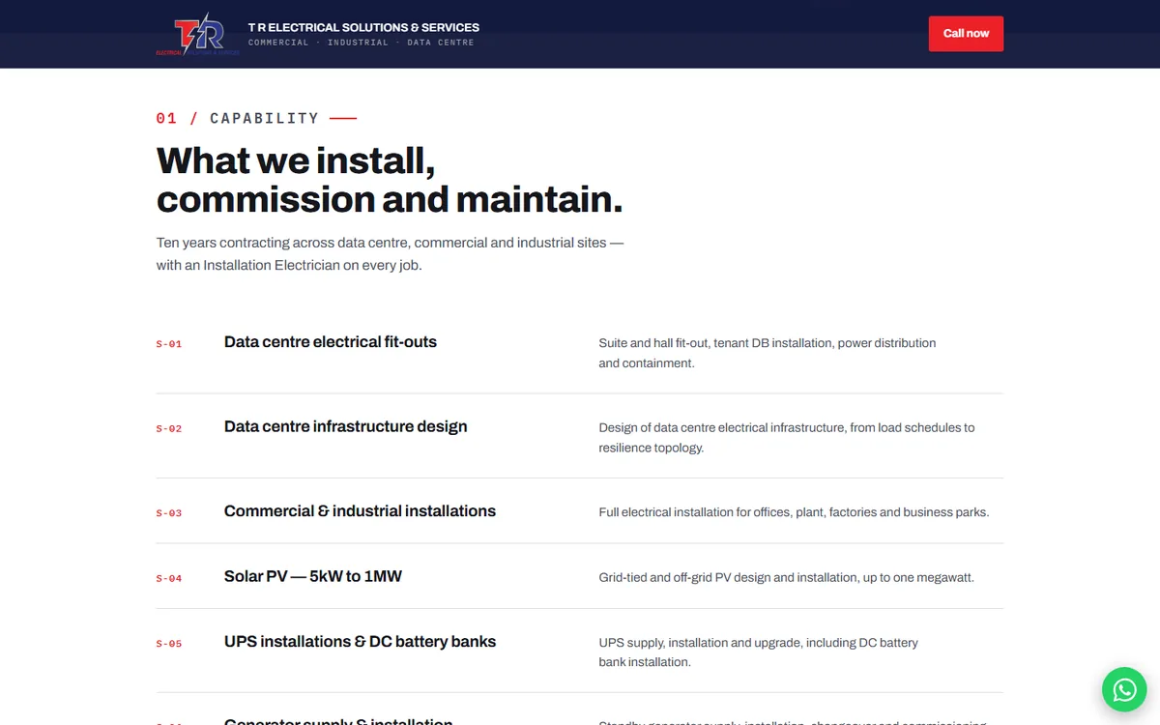Select 'Data centre infrastructure design' heading
Viewport: 1160px width, 725px height.
pos(345,426)
